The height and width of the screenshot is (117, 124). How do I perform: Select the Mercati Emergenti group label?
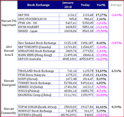9,83
